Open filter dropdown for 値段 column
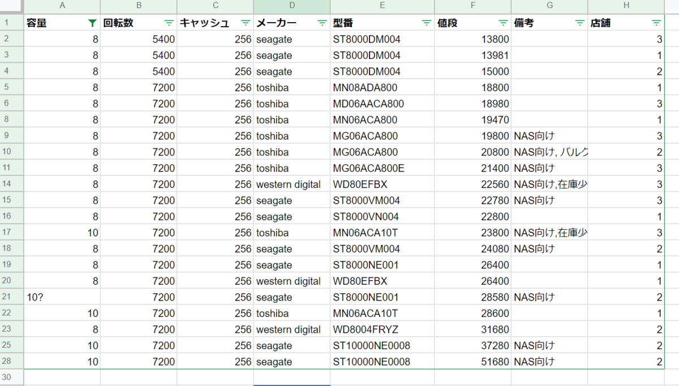Viewport: 679px width, 386px height. (503, 23)
